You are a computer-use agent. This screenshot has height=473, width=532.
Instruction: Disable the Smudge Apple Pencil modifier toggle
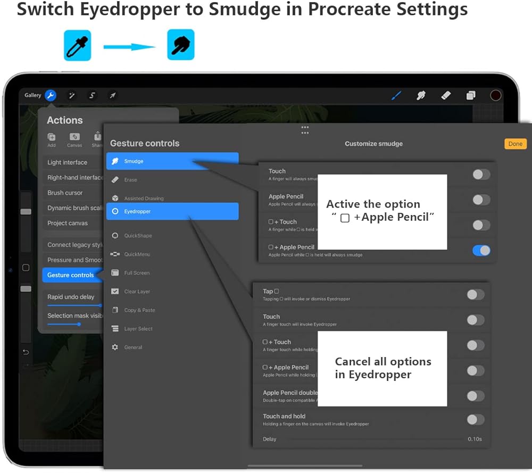481,251
